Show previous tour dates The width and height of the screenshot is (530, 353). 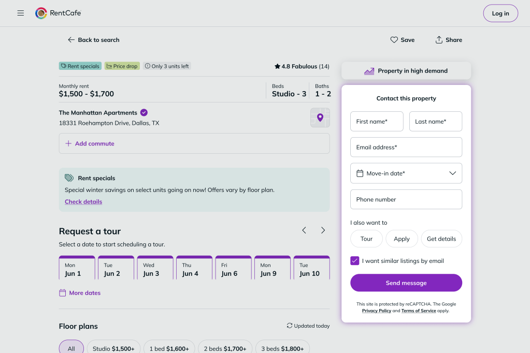(304, 230)
